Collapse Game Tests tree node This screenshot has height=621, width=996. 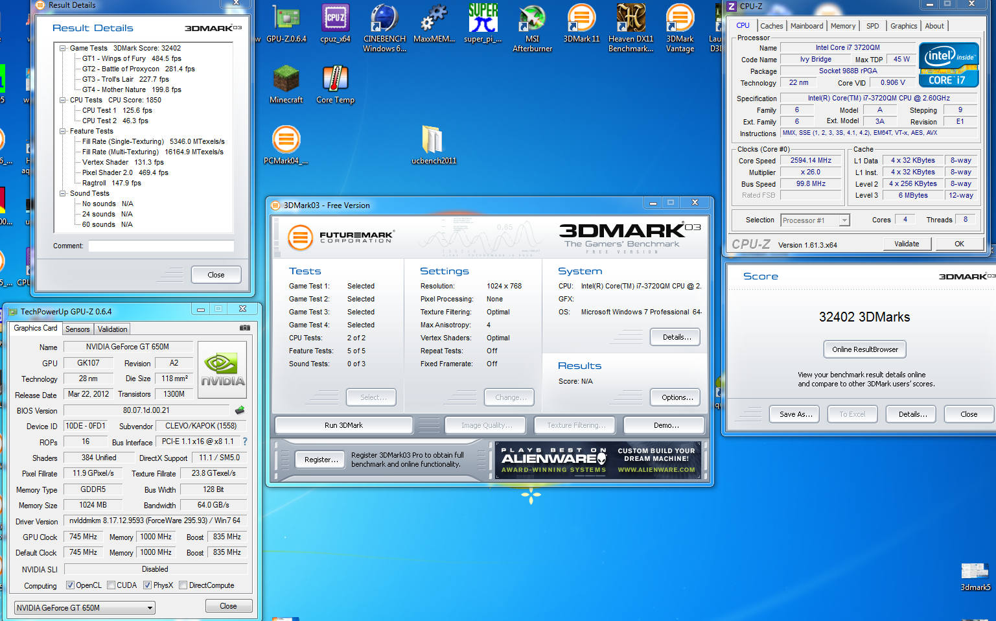coord(63,48)
